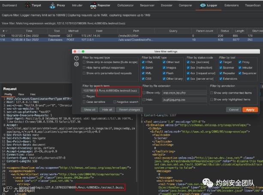
Task: Uncheck Other binary MIME type
Action: tap(164, 79)
